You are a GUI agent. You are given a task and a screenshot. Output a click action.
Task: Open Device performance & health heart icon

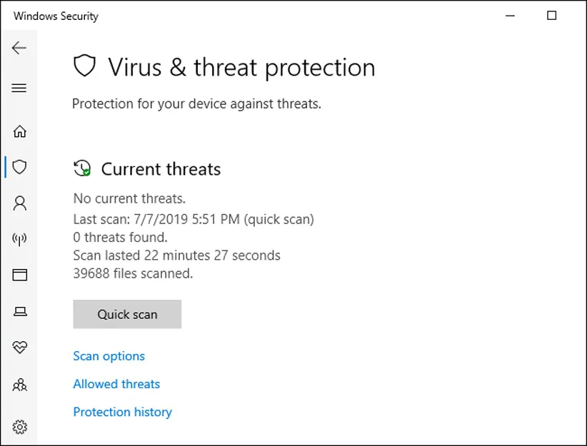coord(20,348)
